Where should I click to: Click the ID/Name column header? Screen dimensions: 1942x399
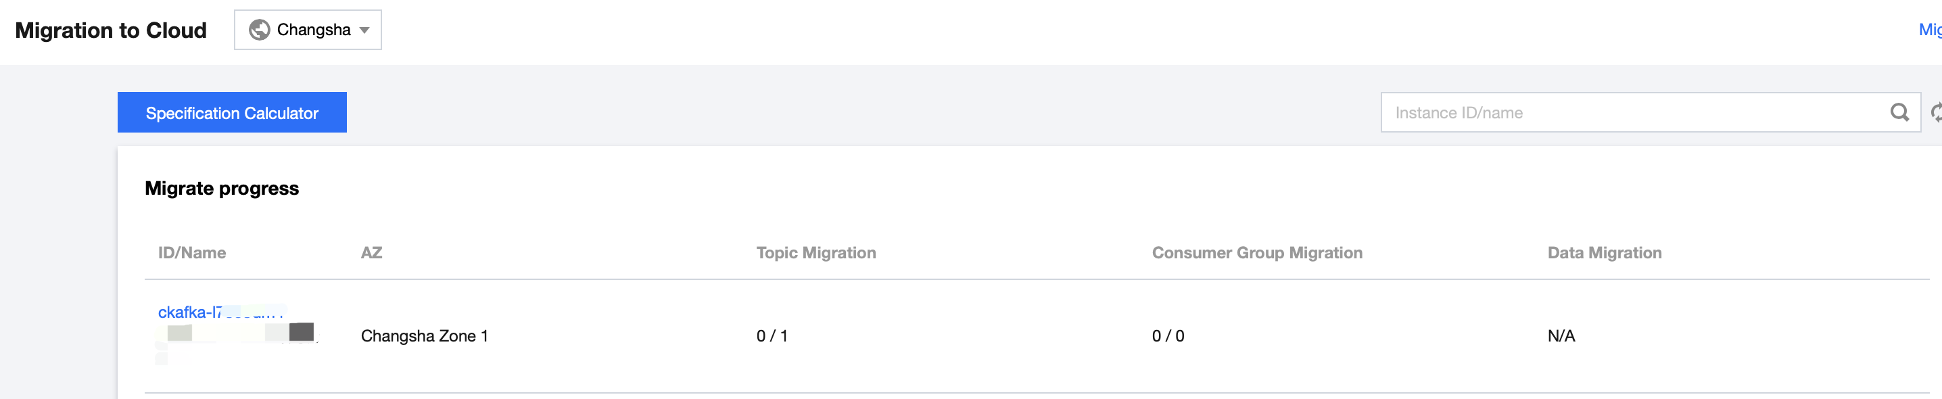tap(191, 253)
